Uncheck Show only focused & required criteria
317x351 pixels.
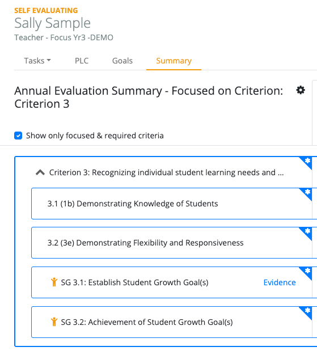coord(18,136)
